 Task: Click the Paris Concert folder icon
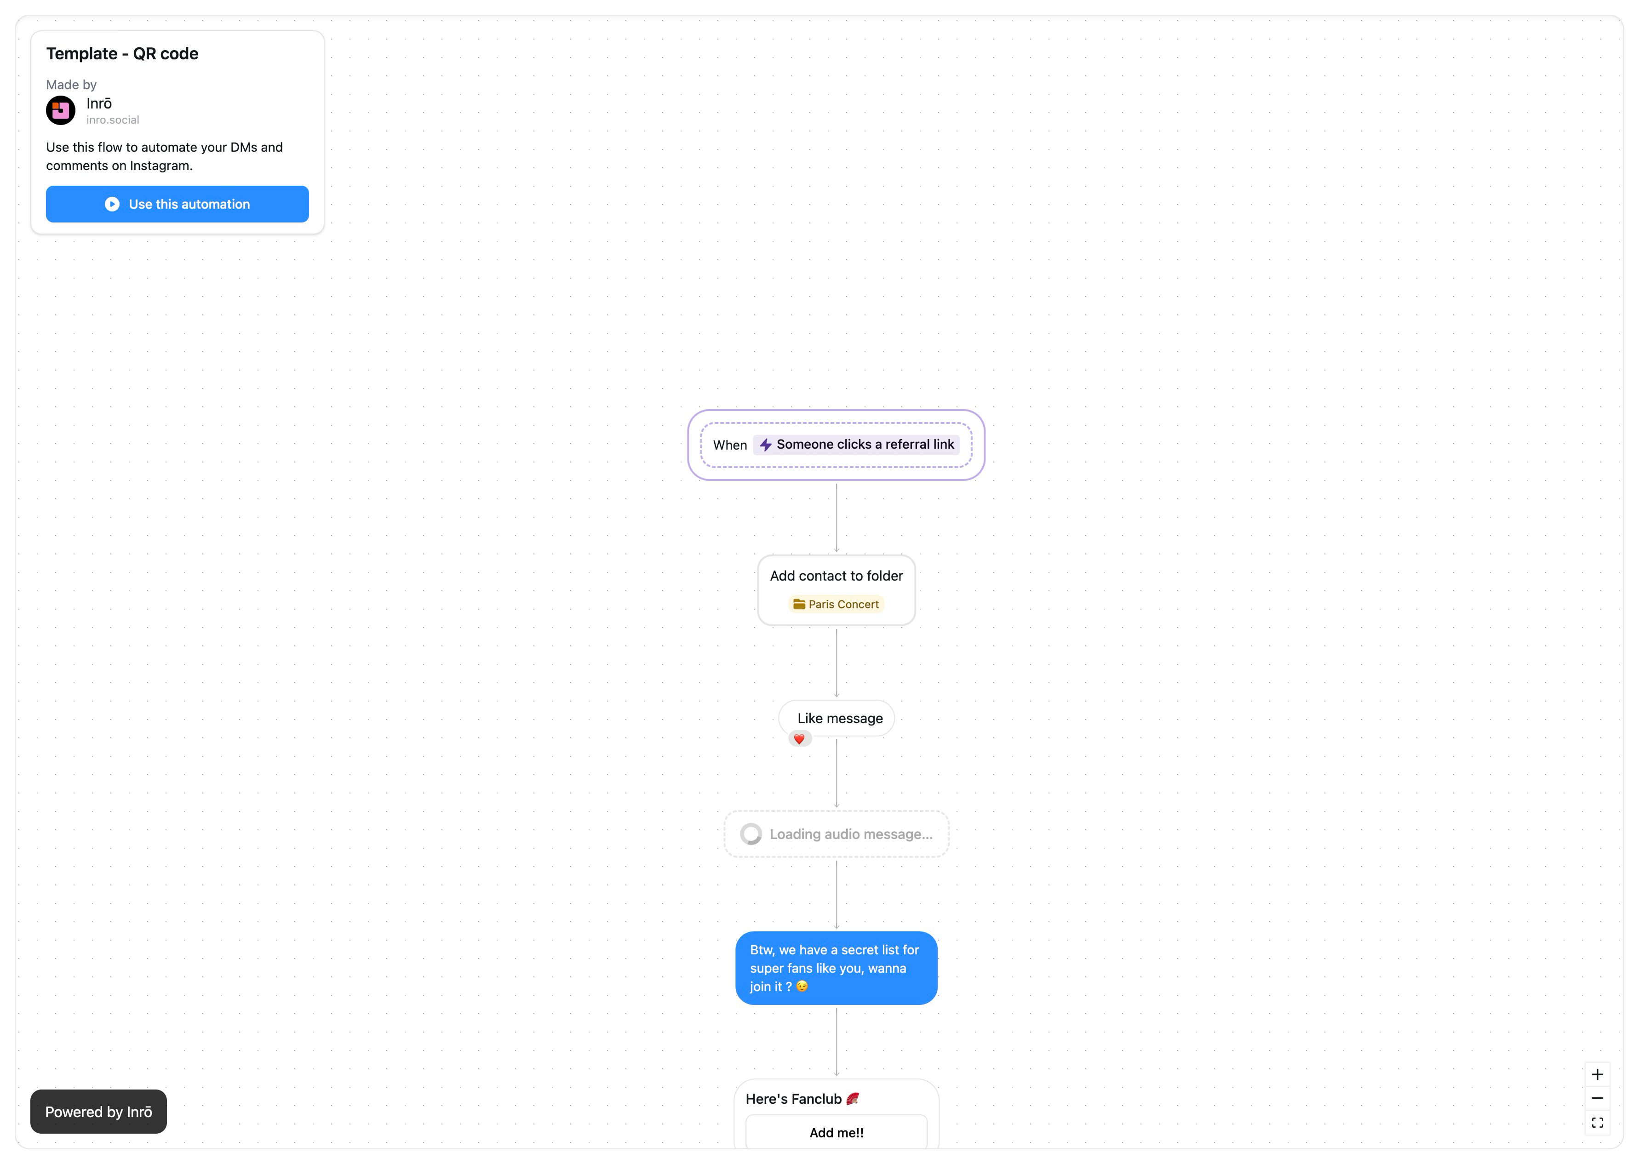pos(799,604)
